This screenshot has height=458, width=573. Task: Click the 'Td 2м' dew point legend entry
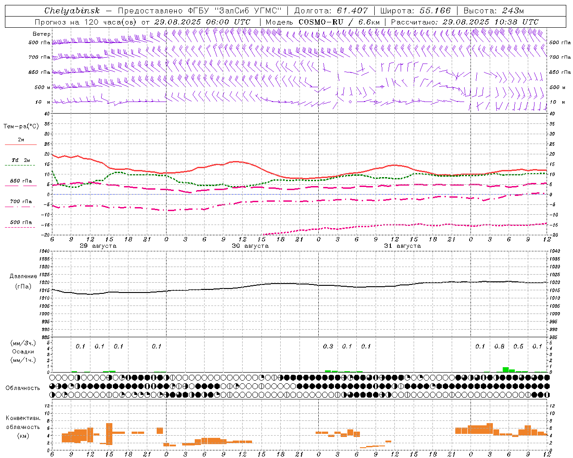(21, 160)
